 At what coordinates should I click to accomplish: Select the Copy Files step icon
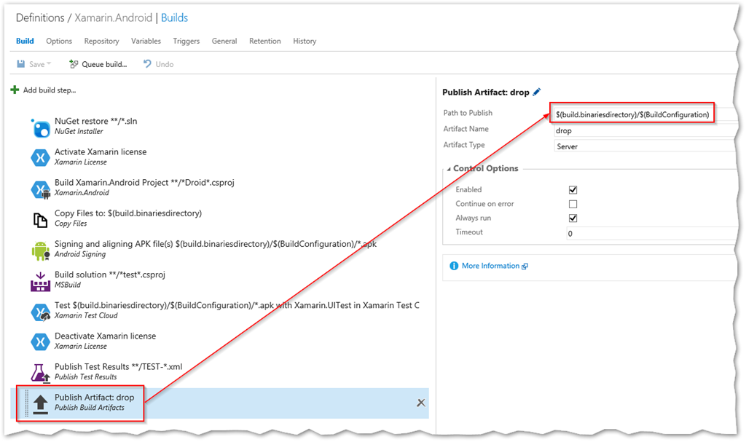coord(40,219)
